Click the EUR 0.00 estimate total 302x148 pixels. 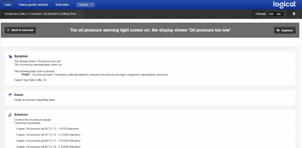[x=275, y=14]
